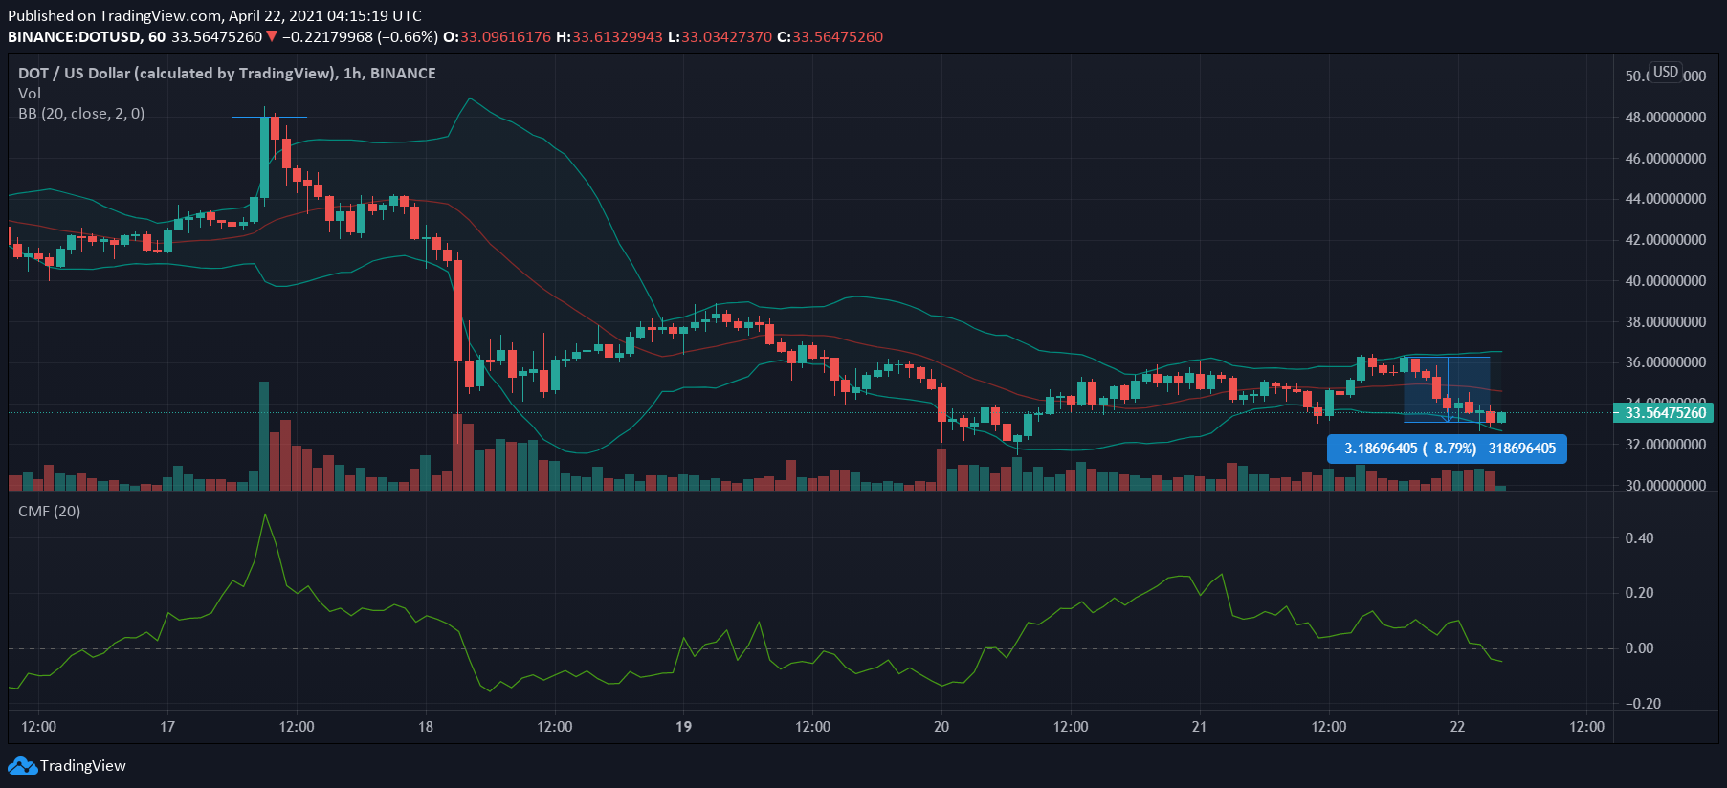This screenshot has height=788, width=1727.
Task: Click the 0.00 CMF axis label
Action: click(x=1639, y=648)
